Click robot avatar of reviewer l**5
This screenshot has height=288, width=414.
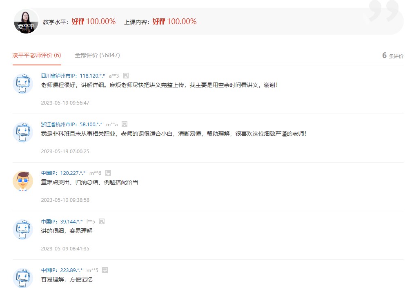pyautogui.click(x=23, y=230)
